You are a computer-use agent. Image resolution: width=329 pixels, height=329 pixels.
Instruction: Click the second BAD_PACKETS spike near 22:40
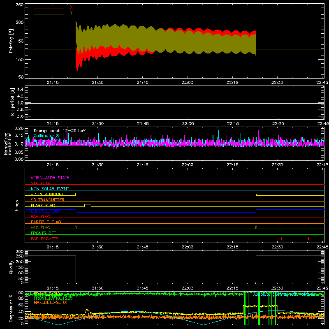pyautogui.click(x=308, y=239)
